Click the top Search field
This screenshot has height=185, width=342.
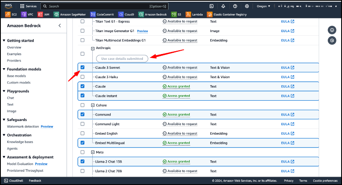(104, 6)
